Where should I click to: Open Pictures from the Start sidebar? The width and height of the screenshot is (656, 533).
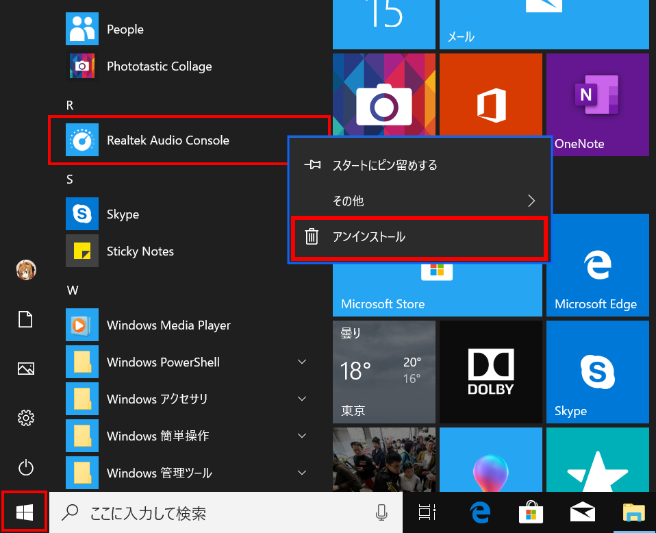[x=26, y=369]
